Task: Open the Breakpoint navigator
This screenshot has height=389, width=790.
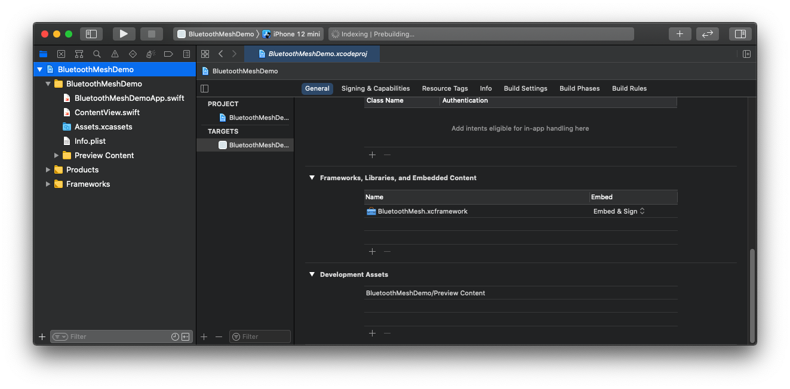Action: click(168, 54)
